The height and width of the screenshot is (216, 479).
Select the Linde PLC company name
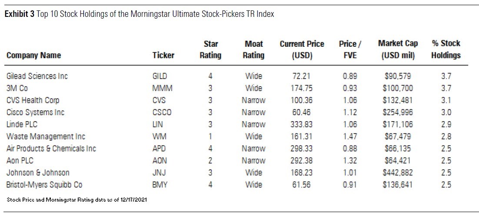pos(22,125)
